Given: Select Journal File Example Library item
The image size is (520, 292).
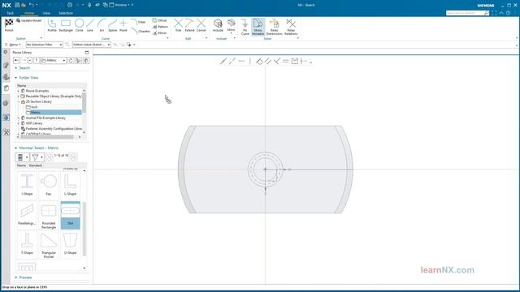Looking at the screenshot, I should tap(45, 118).
